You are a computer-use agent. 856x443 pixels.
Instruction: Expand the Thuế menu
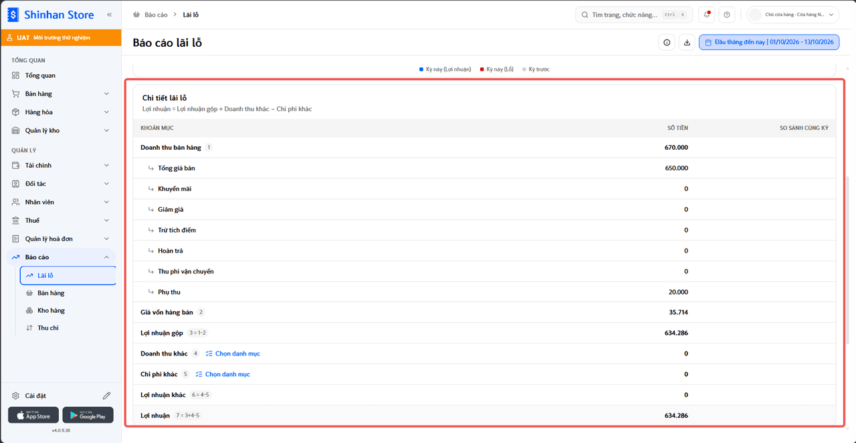point(61,220)
